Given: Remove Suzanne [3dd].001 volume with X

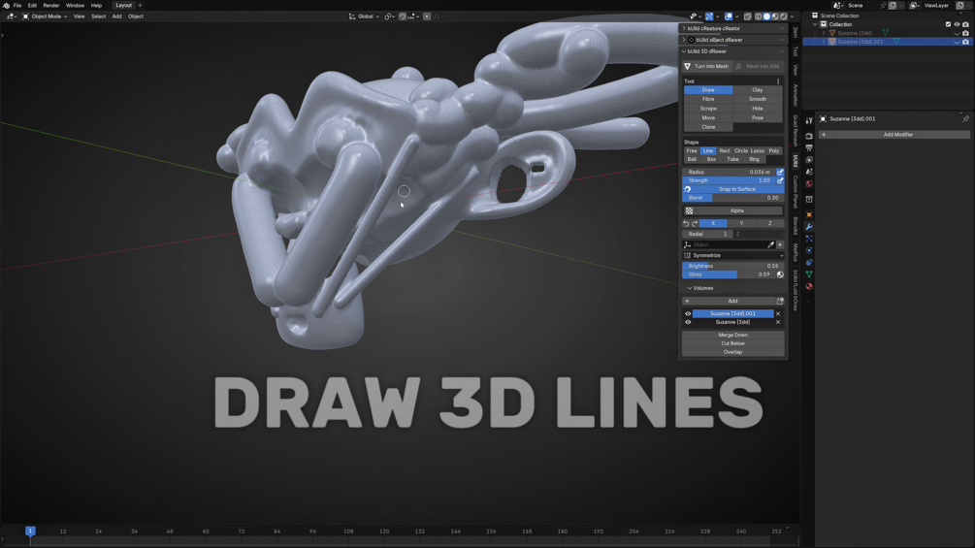Looking at the screenshot, I should (778, 313).
